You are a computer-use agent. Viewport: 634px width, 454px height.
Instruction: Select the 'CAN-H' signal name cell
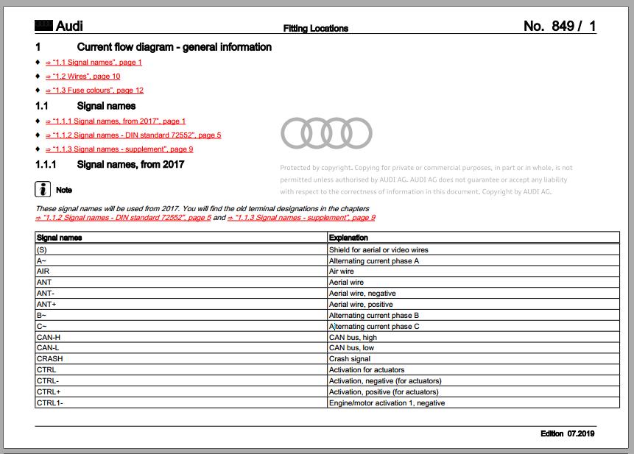181,337
